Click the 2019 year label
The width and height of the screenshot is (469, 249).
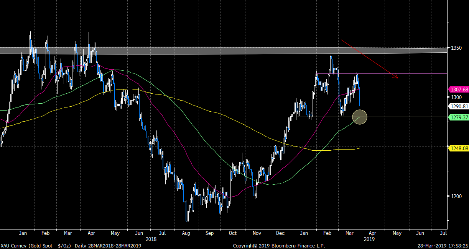(x=369, y=239)
